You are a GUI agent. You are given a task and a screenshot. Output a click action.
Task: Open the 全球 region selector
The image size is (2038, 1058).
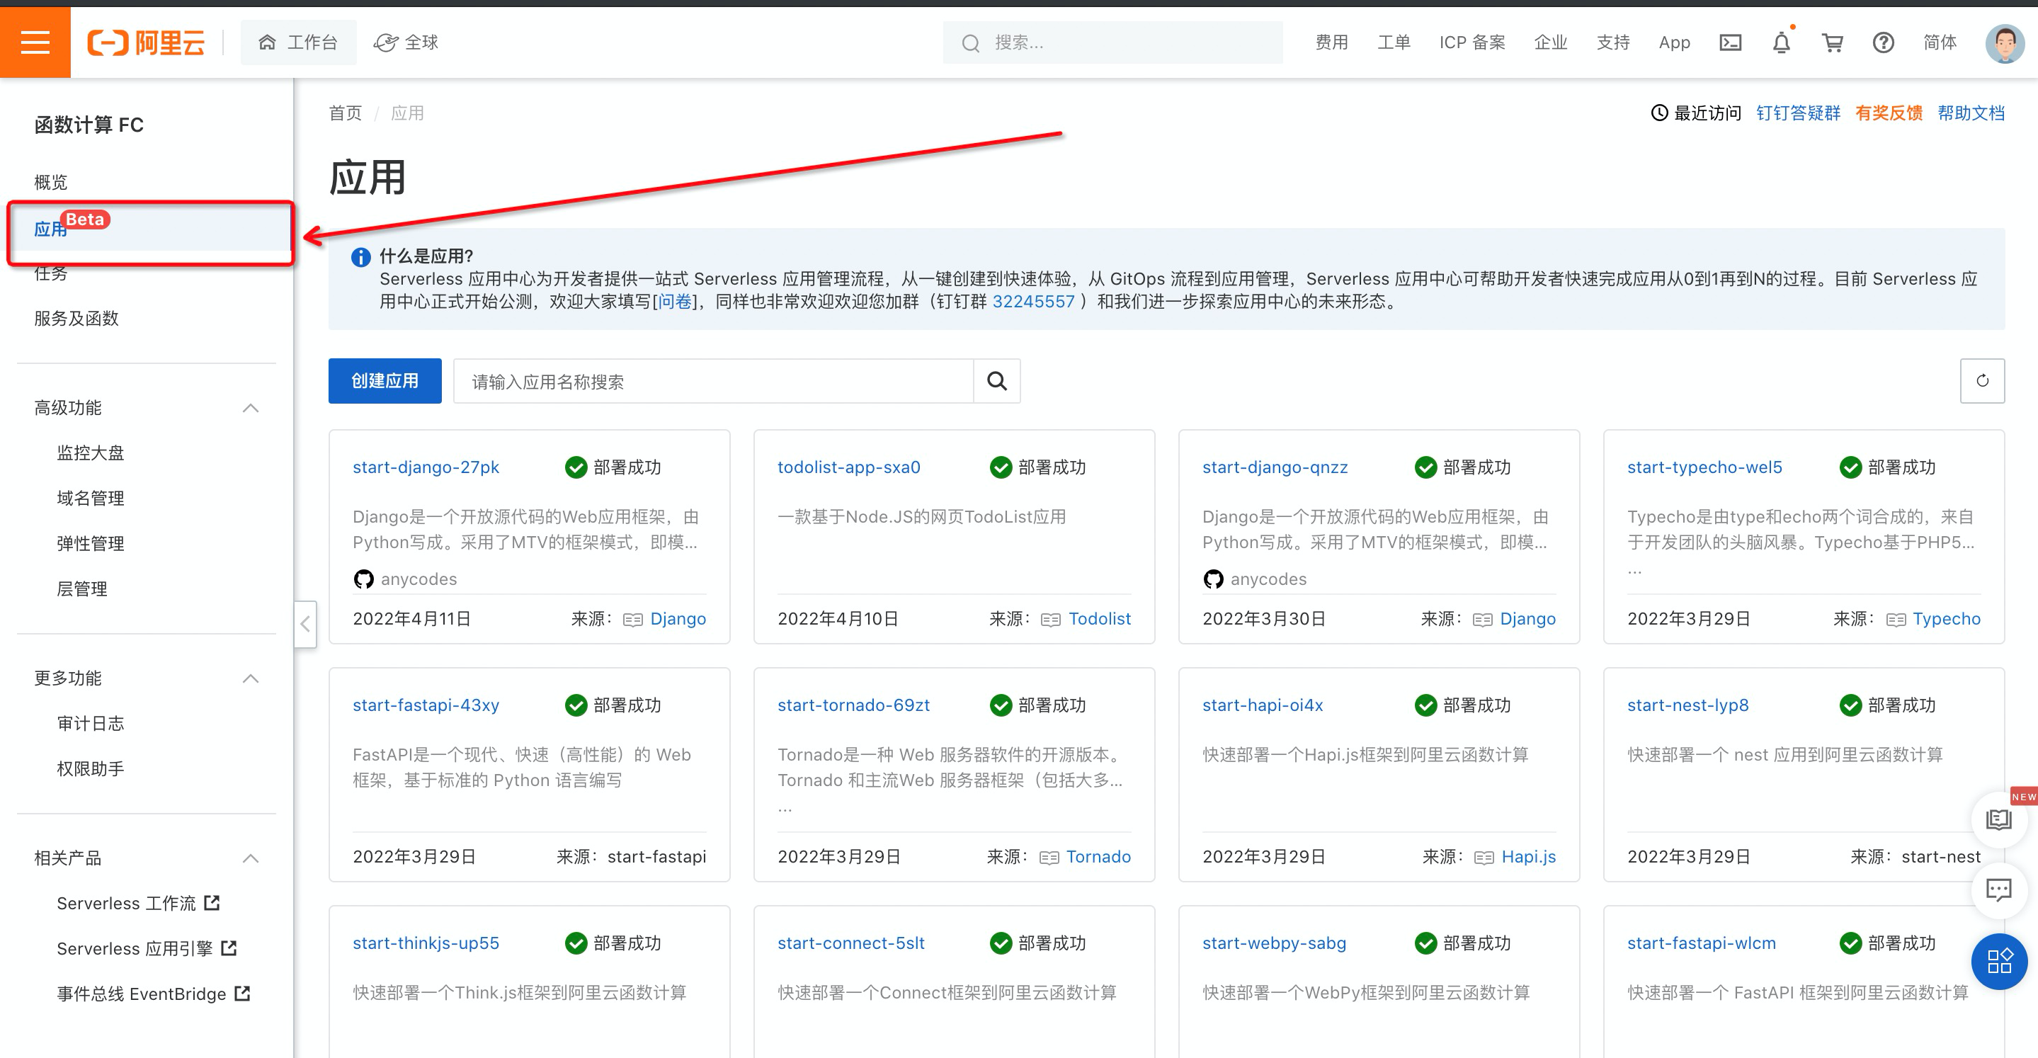[406, 42]
